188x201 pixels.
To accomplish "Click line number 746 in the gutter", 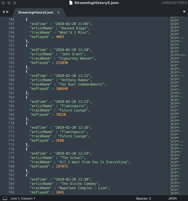I will point(11,20).
